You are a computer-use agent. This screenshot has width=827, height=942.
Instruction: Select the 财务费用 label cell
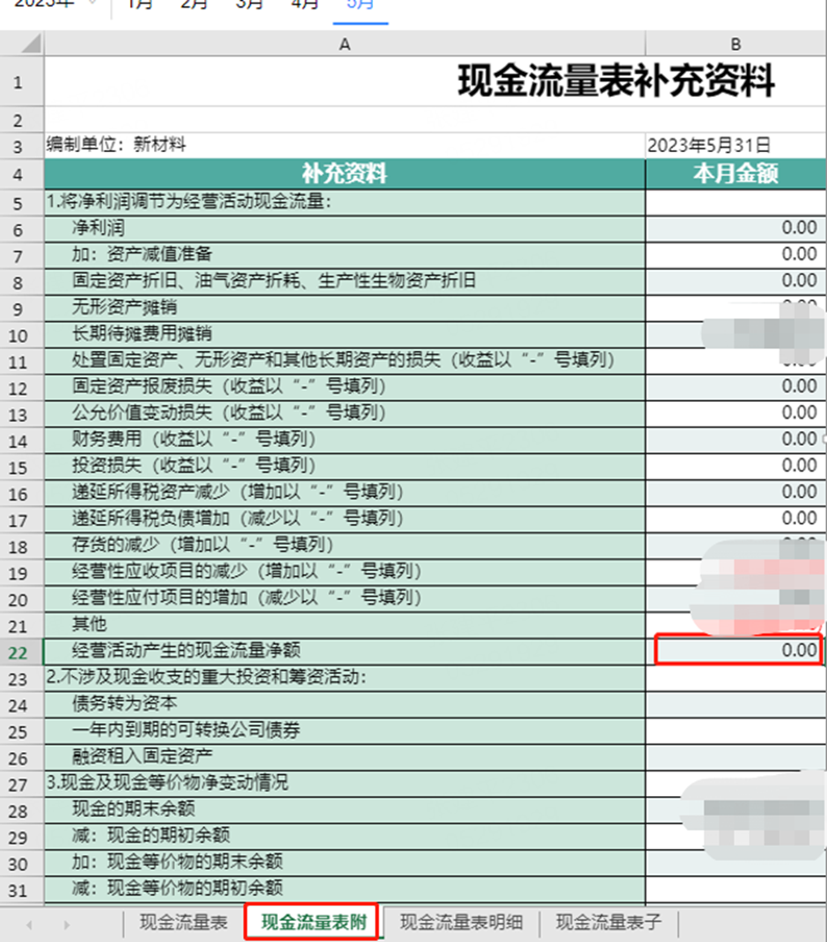(344, 440)
